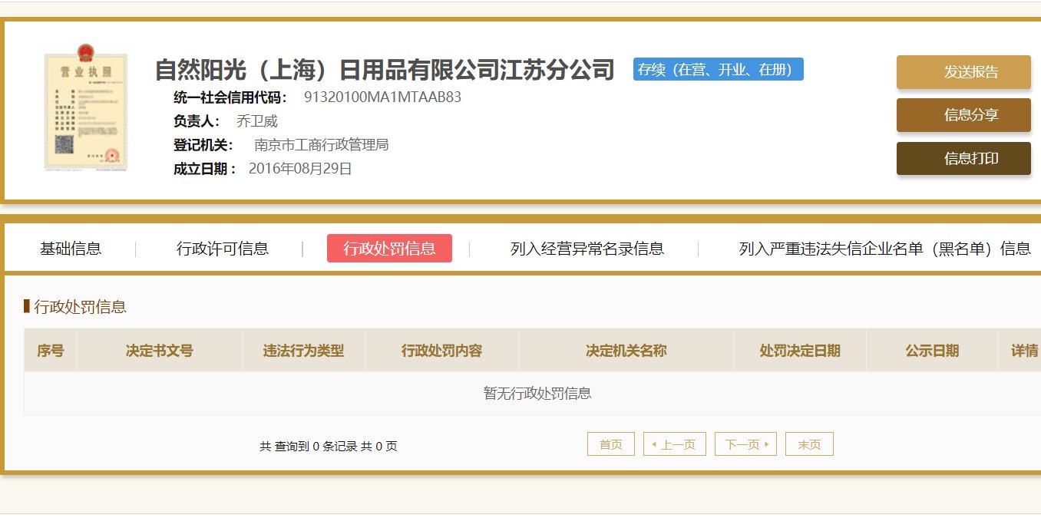This screenshot has width=1041, height=531.
Task: Click the 南京市工商行政管理局 registration authority
Action: (322, 144)
